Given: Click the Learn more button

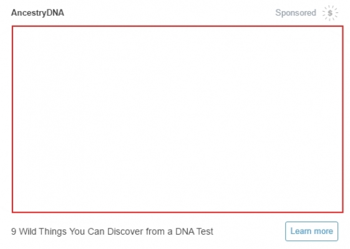Looking at the screenshot, I should tap(311, 231).
